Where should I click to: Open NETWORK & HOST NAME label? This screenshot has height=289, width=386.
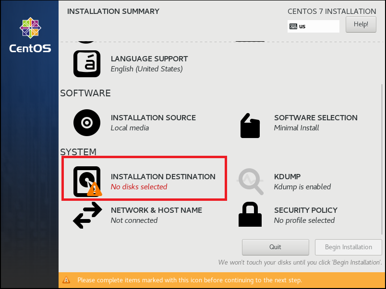click(x=157, y=210)
